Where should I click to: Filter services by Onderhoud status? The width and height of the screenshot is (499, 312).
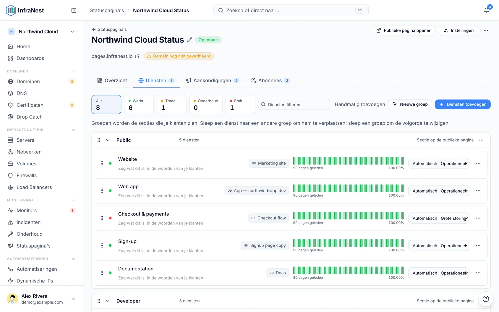pyautogui.click(x=206, y=104)
